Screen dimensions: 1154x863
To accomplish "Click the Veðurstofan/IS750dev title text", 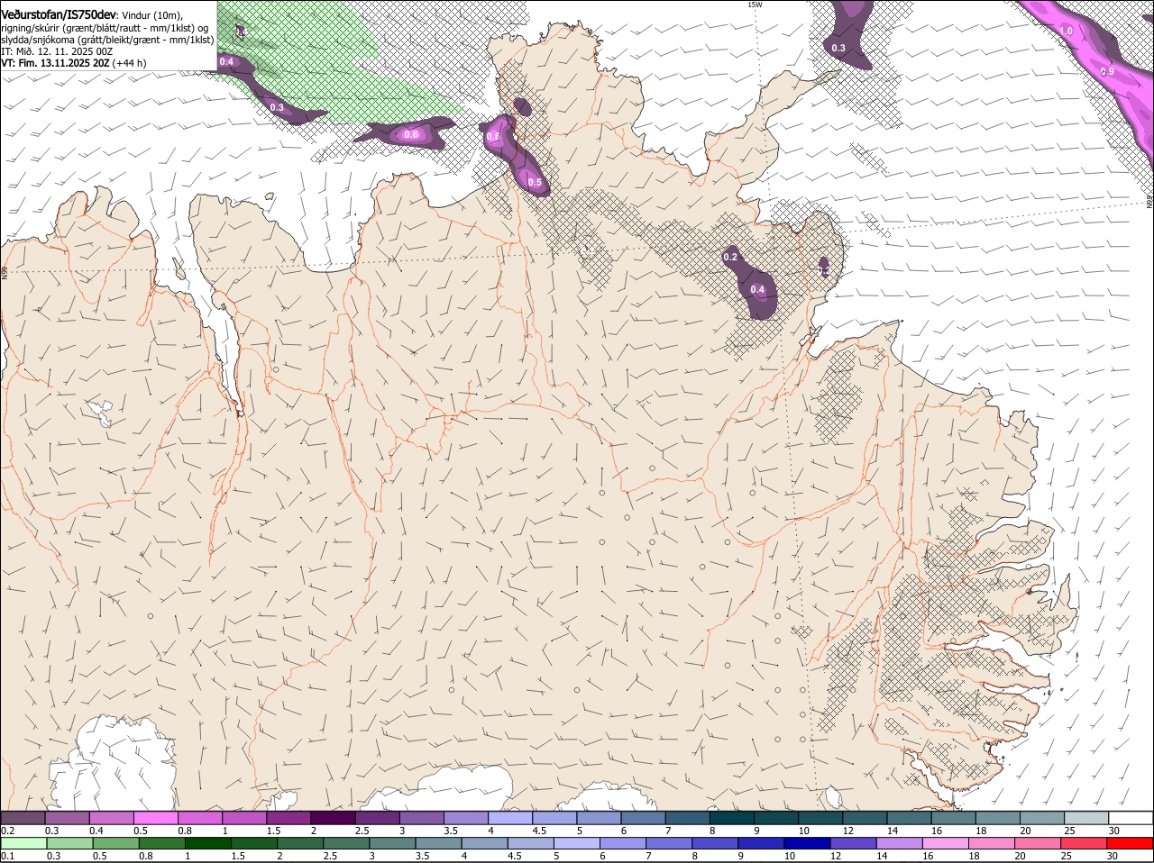I will click(59, 14).
